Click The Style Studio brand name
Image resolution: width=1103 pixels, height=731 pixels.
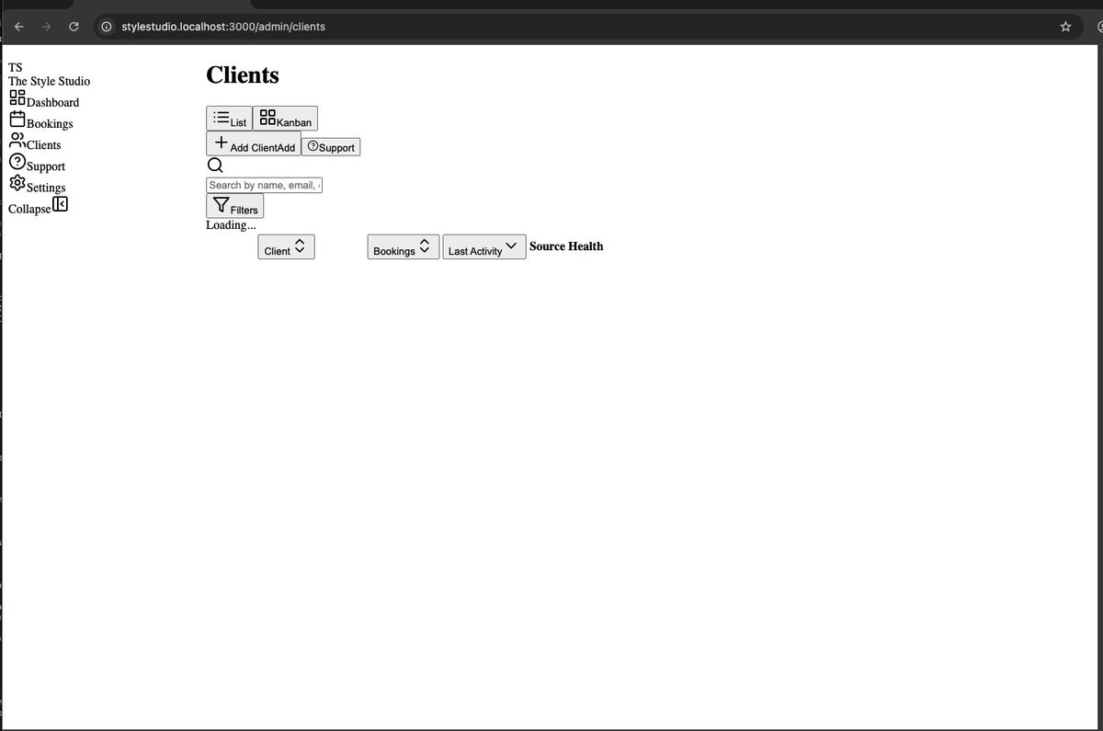pyautogui.click(x=50, y=81)
